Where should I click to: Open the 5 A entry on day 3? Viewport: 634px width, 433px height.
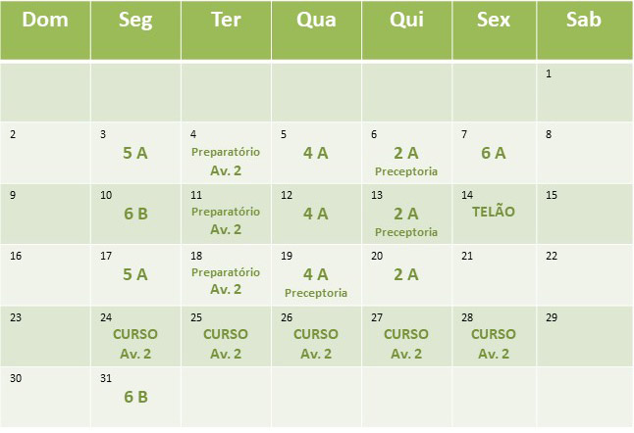pos(135,153)
